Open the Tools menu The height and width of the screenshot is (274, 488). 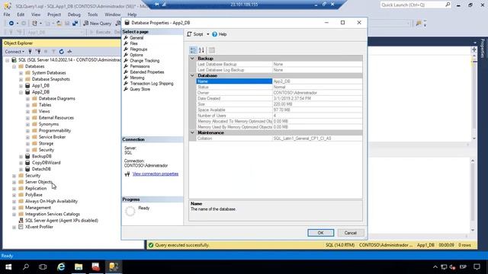point(93,14)
